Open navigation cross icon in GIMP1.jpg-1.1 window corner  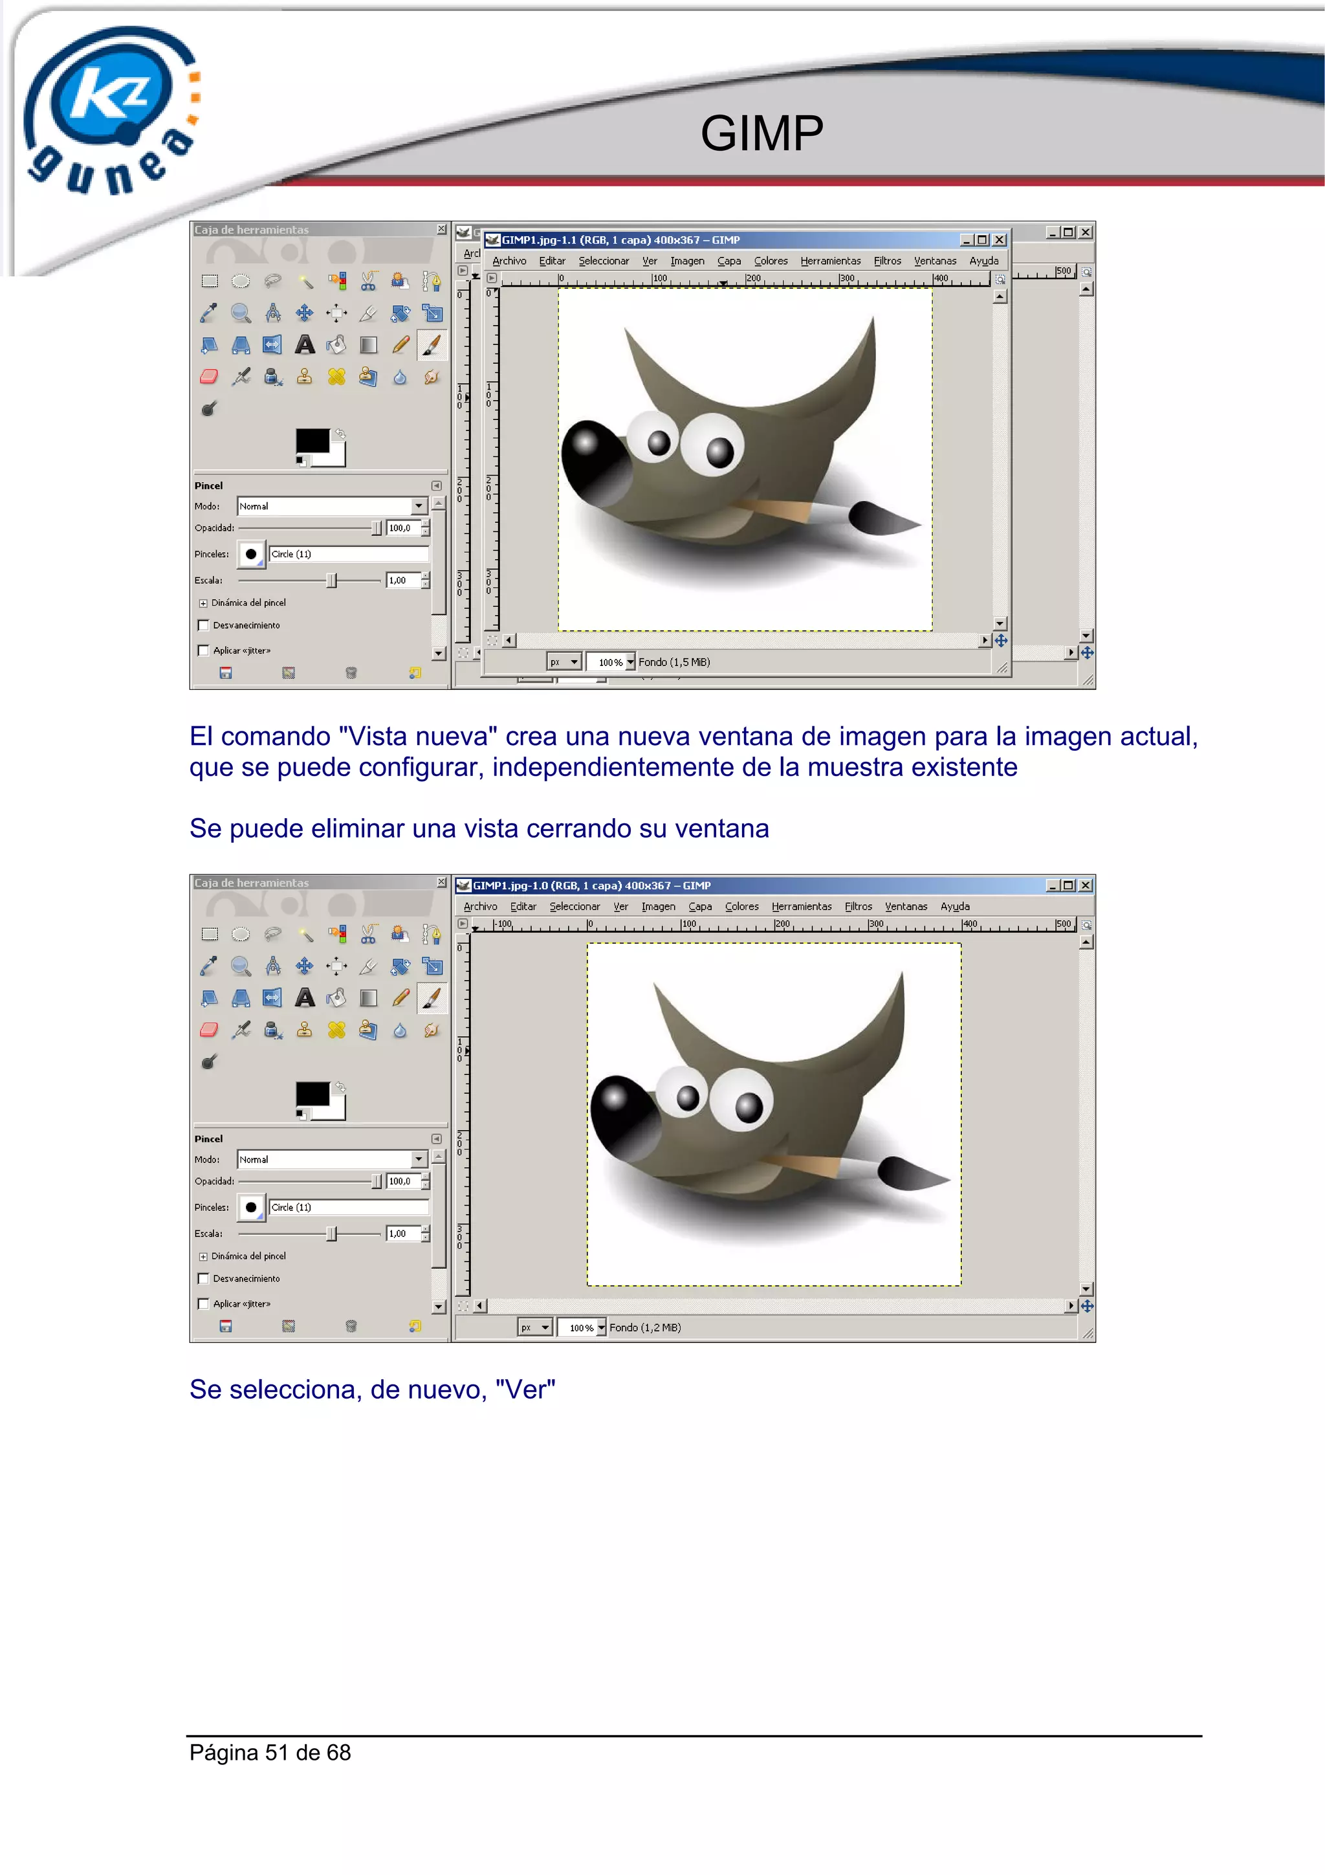(x=1002, y=641)
